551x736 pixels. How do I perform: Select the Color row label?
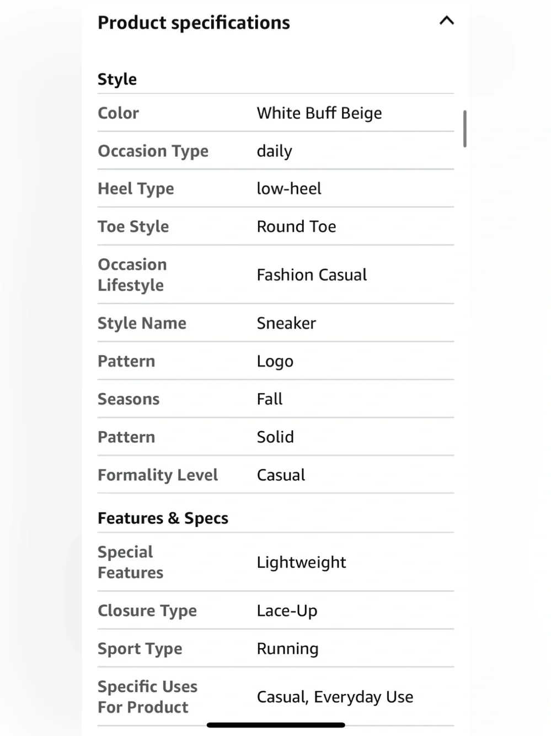[x=118, y=113]
